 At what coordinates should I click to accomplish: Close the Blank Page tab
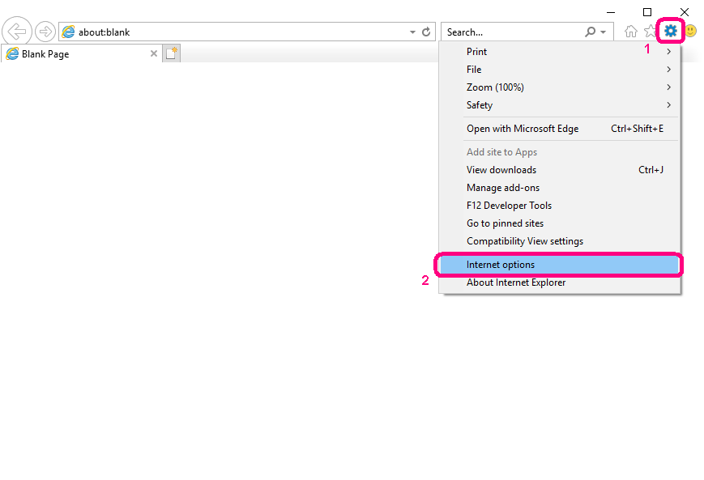tap(154, 54)
